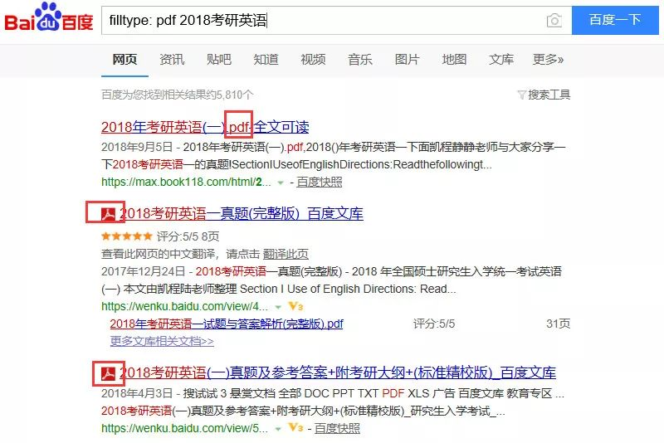Click the V3 badge after wenku.baidu.com/view/4
Viewport: 664px width, 443px height.
tap(295, 306)
